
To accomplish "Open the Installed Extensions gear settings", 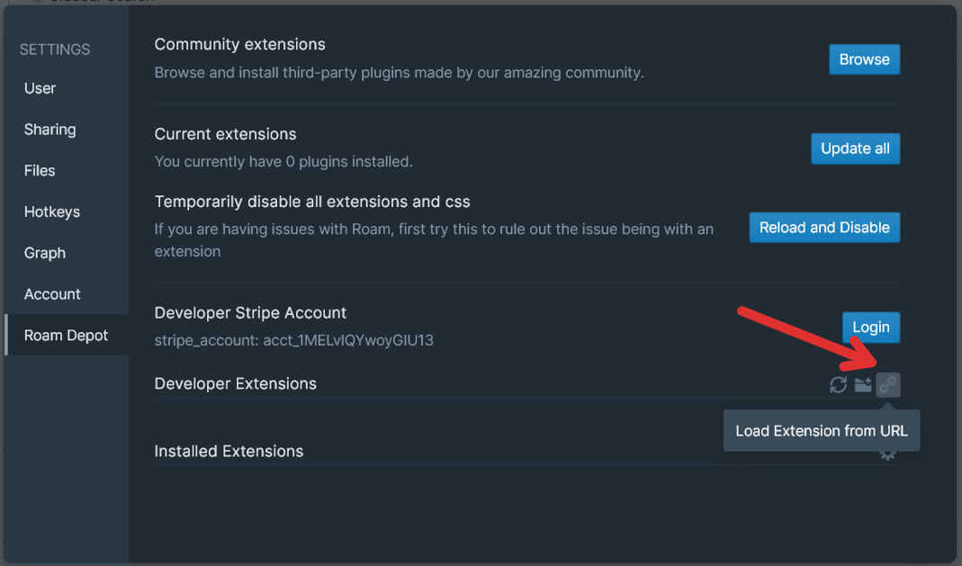I will tap(887, 454).
